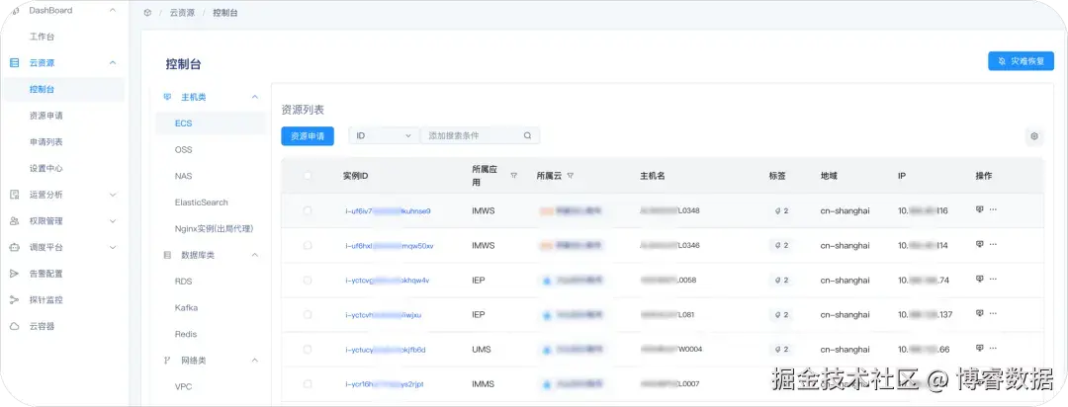Click the 告警配置 alert icon
This screenshot has height=407, width=1068.
click(x=14, y=274)
